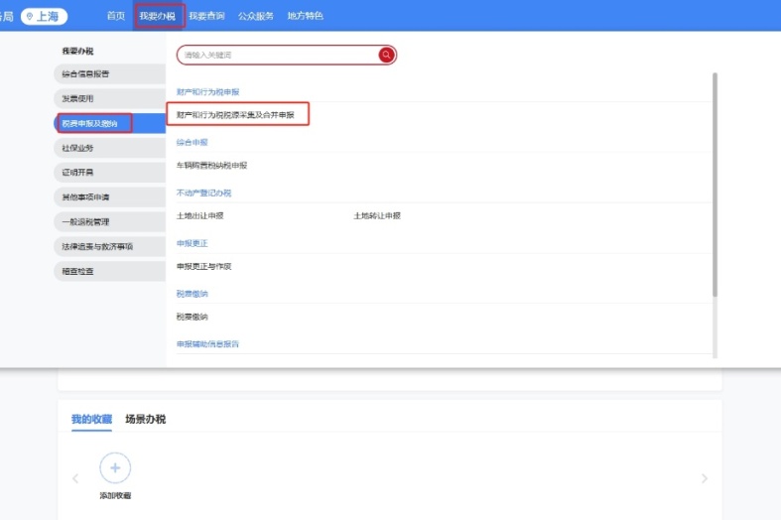Click the left carousel arrow
This screenshot has width=781, height=520.
point(75,478)
